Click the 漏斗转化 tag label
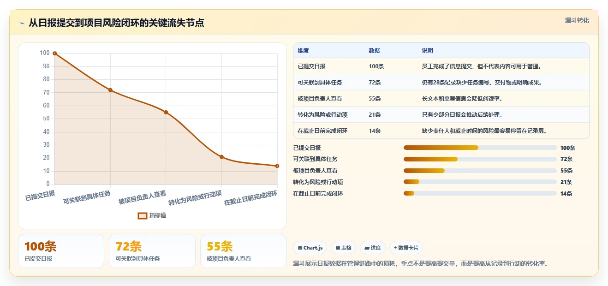The height and width of the screenshot is (286, 608). [577, 21]
